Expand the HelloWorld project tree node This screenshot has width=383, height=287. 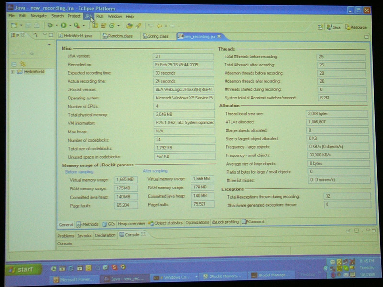click(12, 72)
